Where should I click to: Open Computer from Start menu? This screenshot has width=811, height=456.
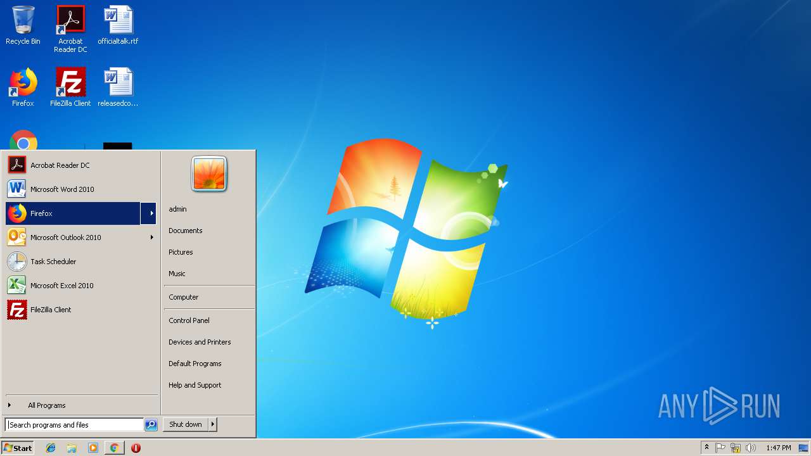pyautogui.click(x=208, y=297)
